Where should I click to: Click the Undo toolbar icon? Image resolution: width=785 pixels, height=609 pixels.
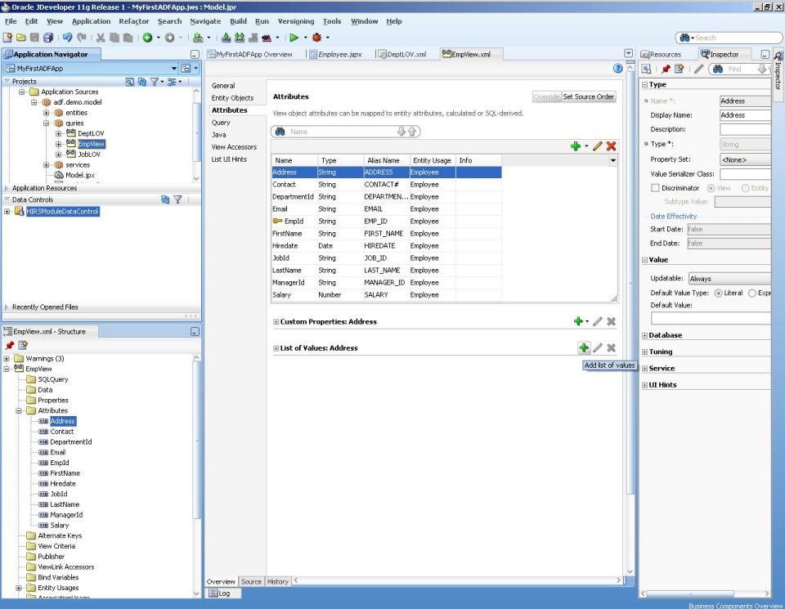69,37
